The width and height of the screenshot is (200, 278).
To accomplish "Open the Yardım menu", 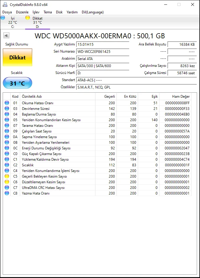I will point(72,12).
